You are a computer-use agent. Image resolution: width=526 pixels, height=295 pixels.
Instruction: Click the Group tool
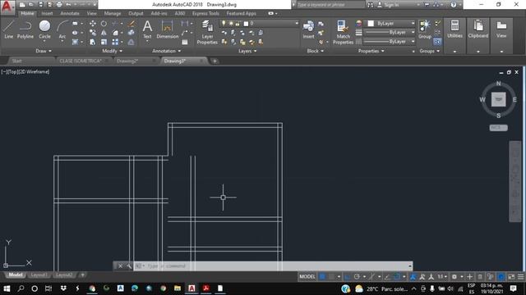pyautogui.click(x=425, y=29)
